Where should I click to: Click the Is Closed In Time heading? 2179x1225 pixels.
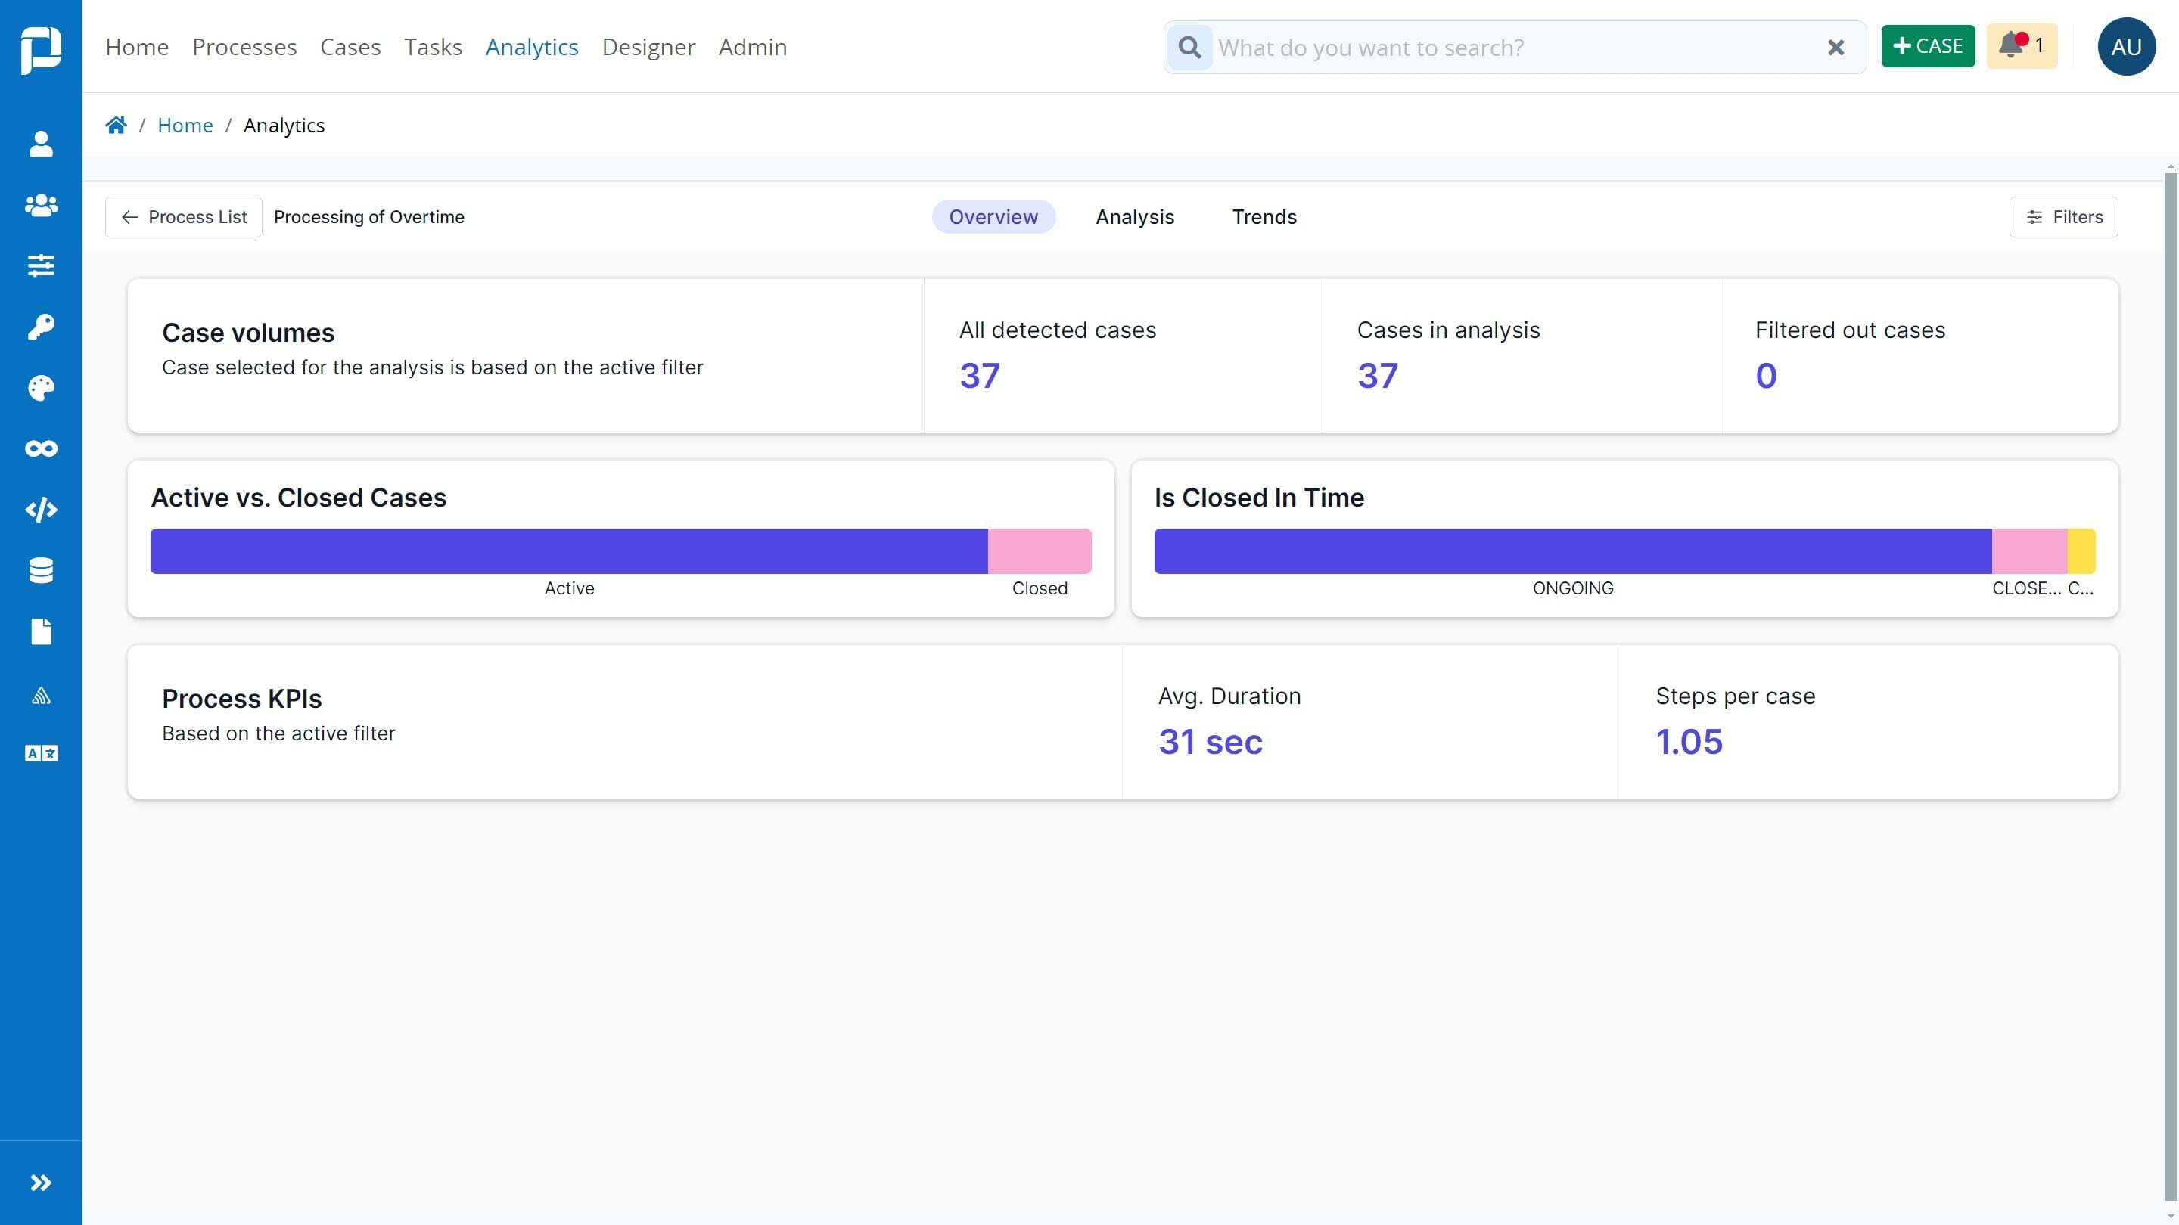(1260, 498)
